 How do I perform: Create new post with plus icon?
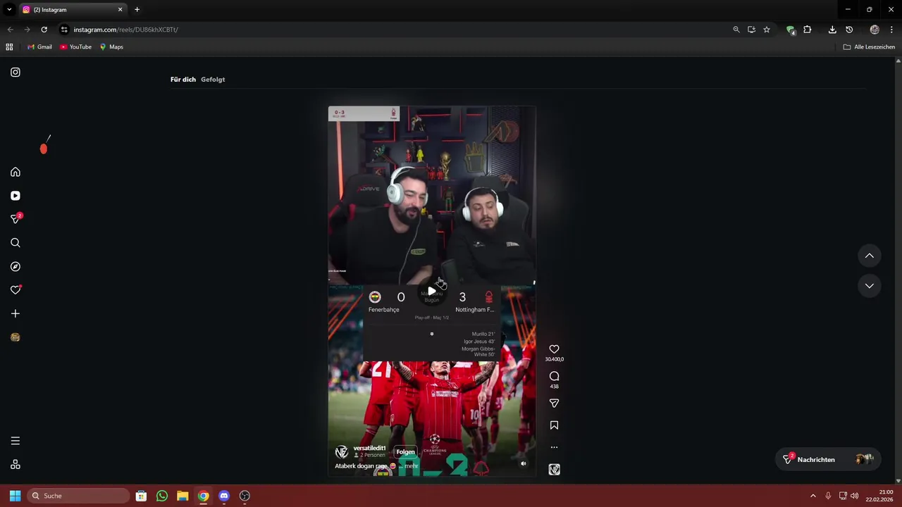click(16, 313)
